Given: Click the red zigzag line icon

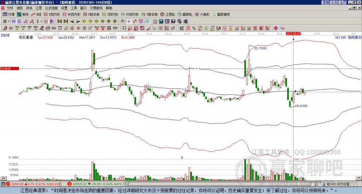Looking at the screenshot, I should click(x=135, y=22).
